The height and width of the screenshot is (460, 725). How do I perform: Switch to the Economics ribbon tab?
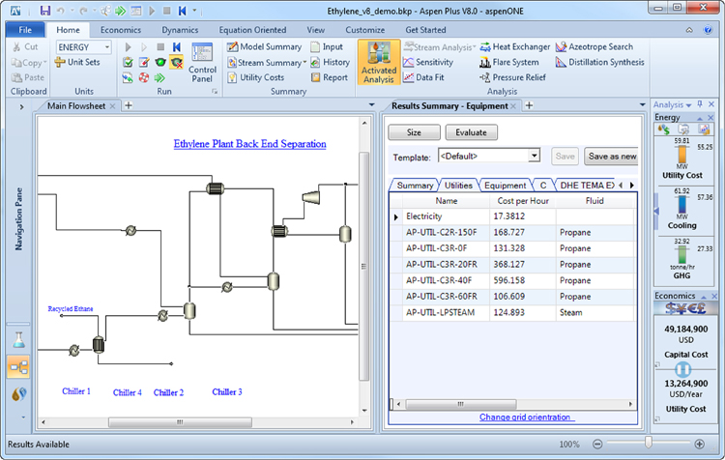(x=121, y=30)
